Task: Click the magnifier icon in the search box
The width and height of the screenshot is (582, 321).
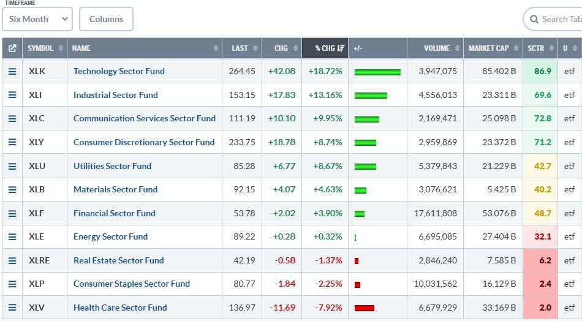Action: click(x=534, y=20)
